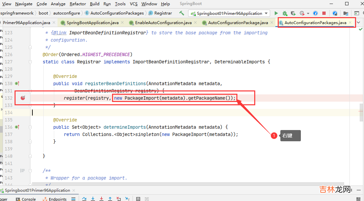This screenshot has width=364, height=201.
Task: Open the Refactor menu
Action: pos(78,4)
